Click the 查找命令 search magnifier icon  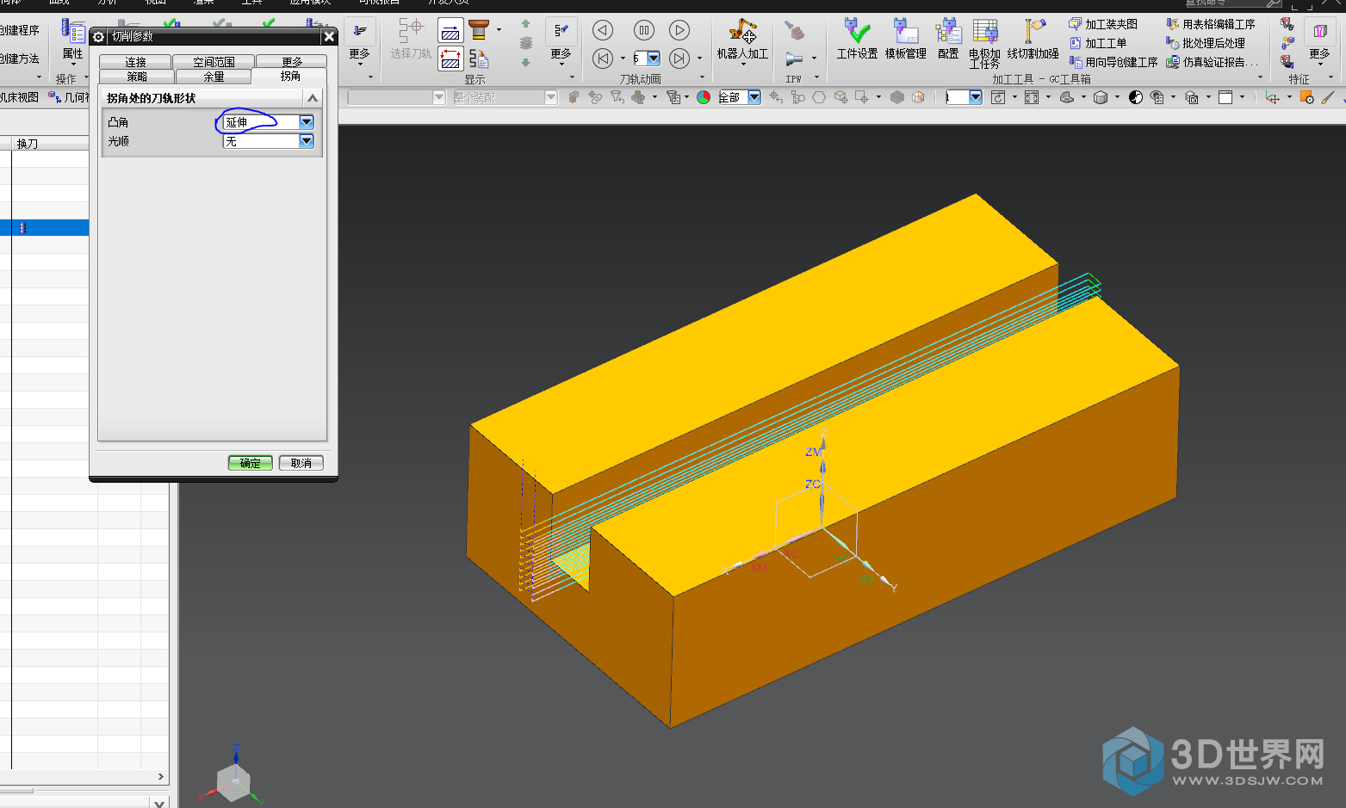[1273, 3]
